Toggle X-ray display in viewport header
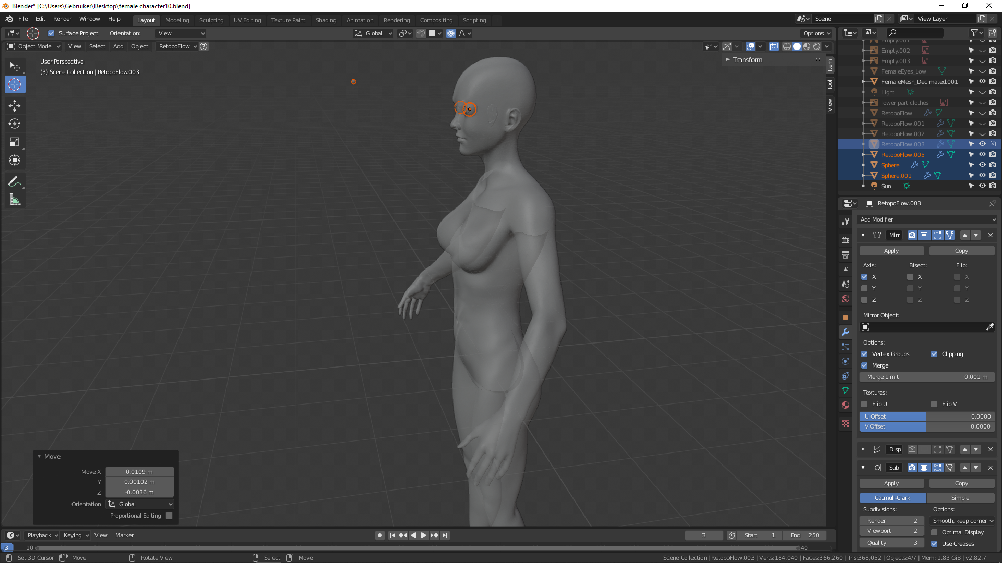1002x563 pixels. tap(773, 46)
